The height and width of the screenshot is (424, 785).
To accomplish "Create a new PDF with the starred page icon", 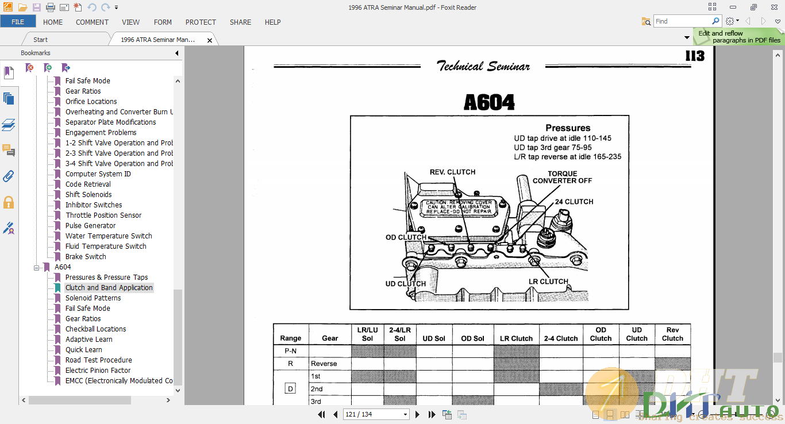I will pyautogui.click(x=78, y=7).
